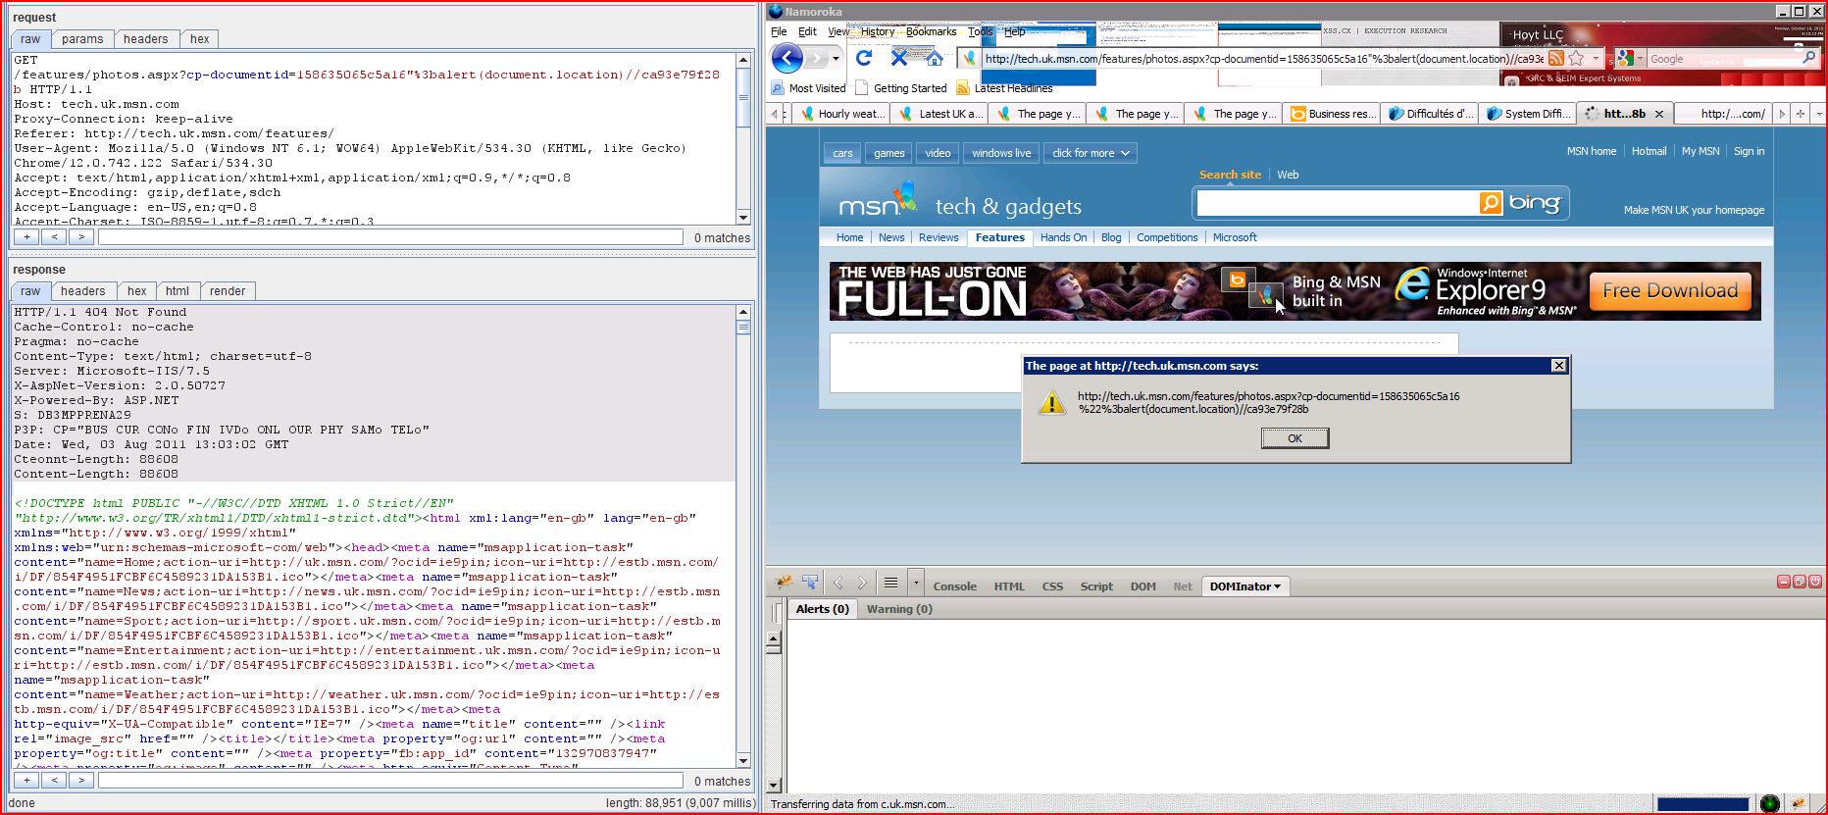
Task: Click the RSS feed icon in address bar
Action: pyautogui.click(x=1556, y=59)
